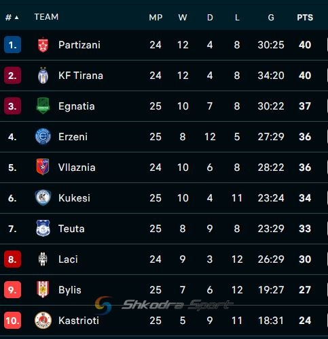
Task: Click the MP column header
Action: (x=156, y=18)
